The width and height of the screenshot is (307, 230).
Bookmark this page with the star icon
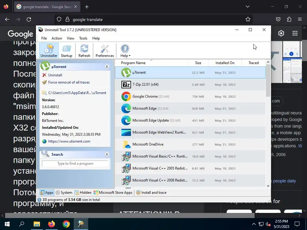point(248,19)
